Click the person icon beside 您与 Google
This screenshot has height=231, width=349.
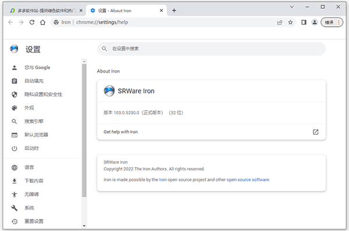pos(15,67)
